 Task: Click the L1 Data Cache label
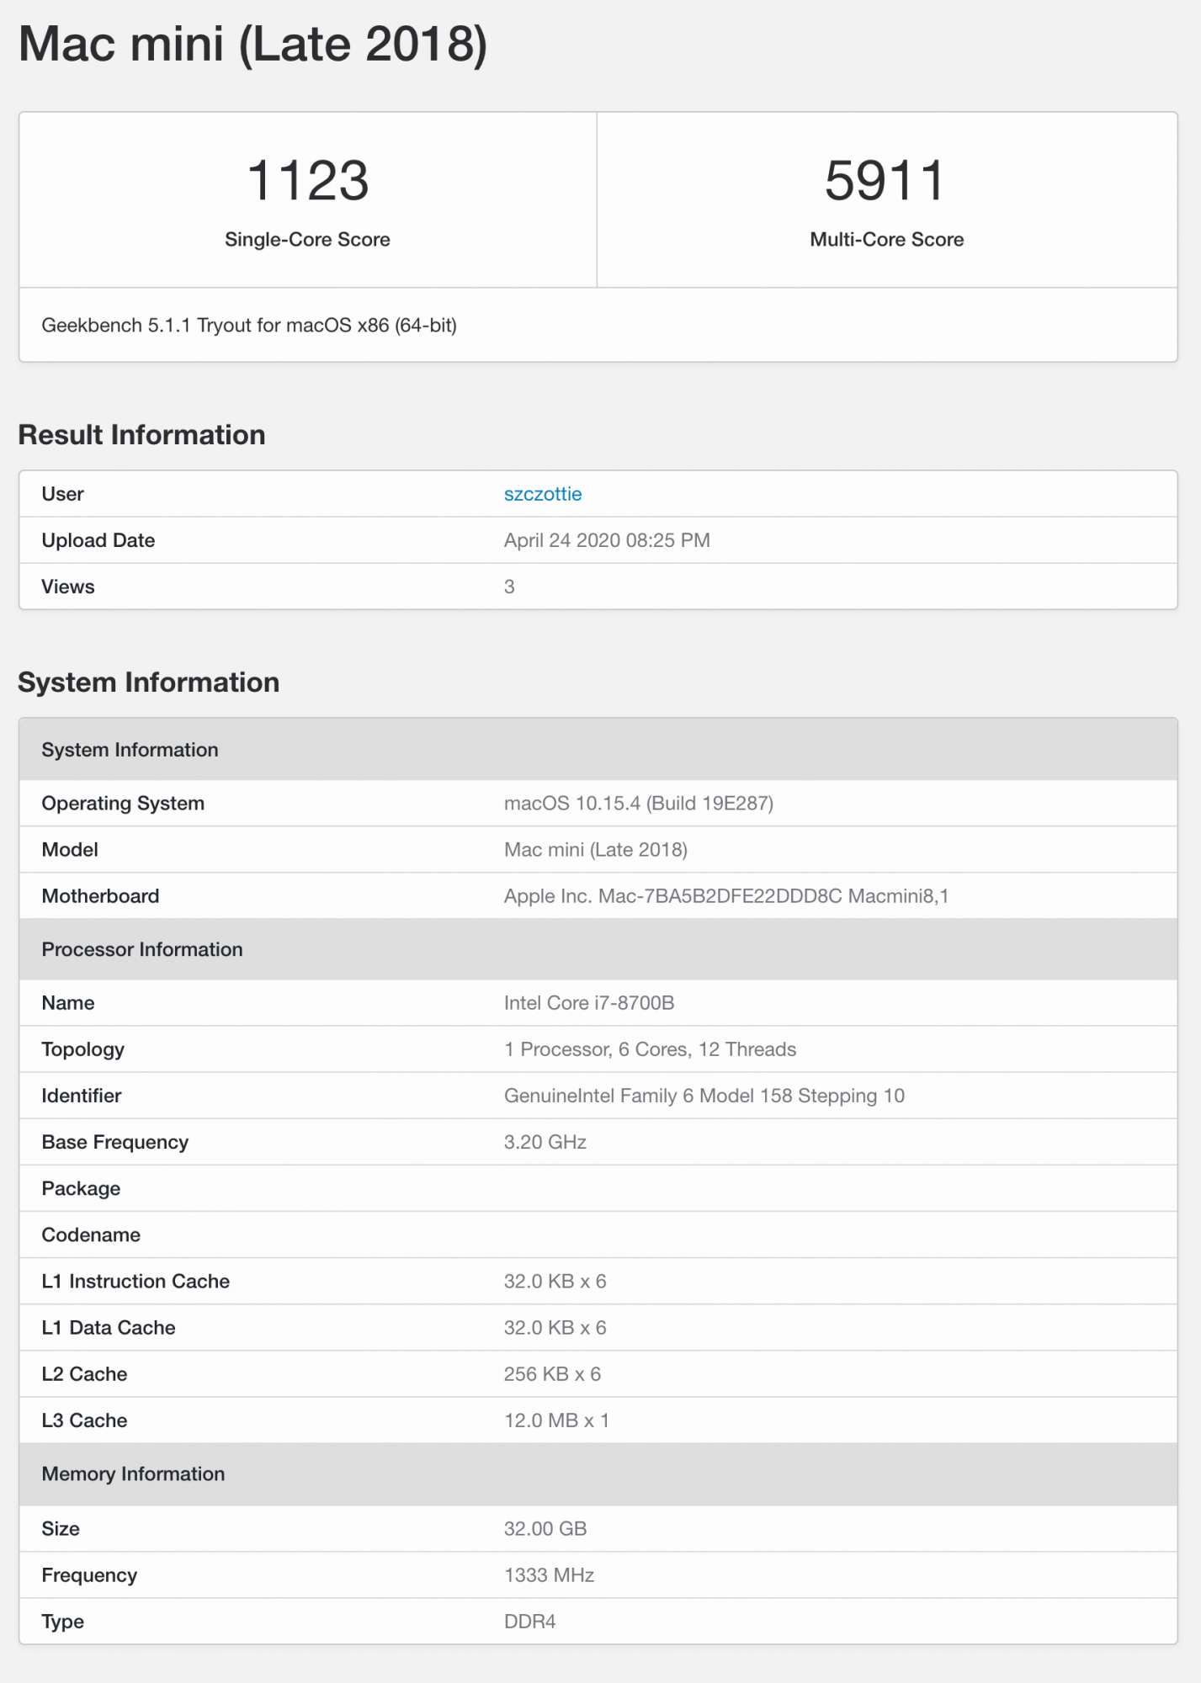coord(109,1327)
